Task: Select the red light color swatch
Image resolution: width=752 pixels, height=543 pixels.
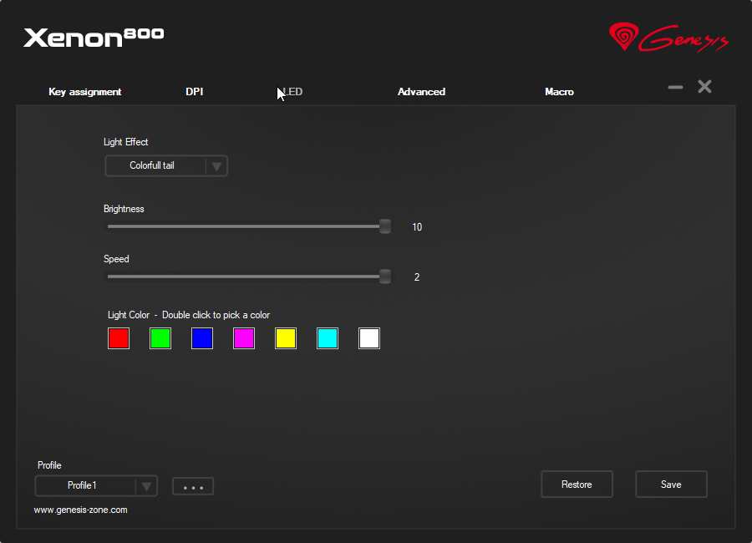Action: click(x=119, y=338)
